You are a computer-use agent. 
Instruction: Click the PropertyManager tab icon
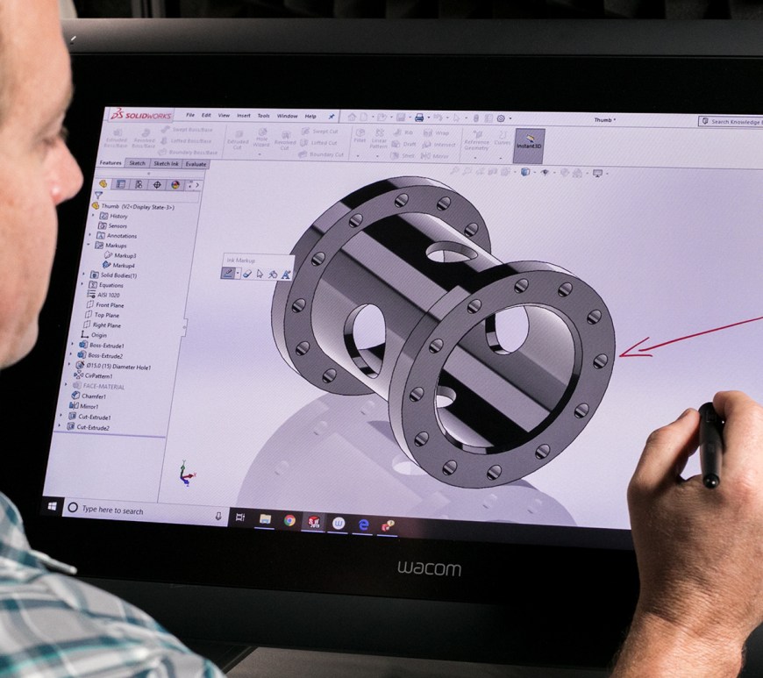(121, 184)
